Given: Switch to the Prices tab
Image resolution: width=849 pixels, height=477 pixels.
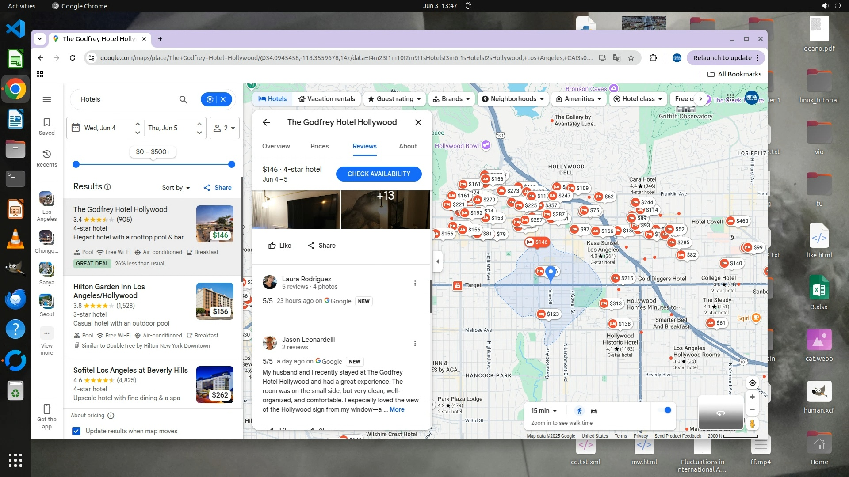Looking at the screenshot, I should (x=319, y=146).
